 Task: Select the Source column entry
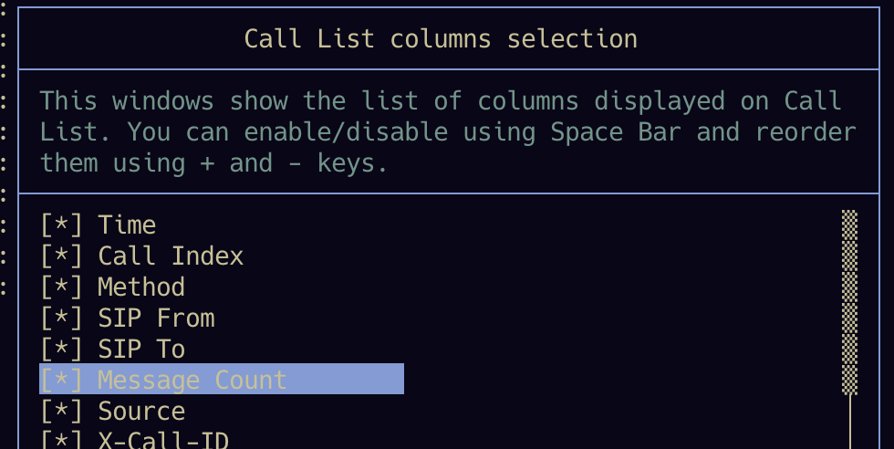click(141, 412)
